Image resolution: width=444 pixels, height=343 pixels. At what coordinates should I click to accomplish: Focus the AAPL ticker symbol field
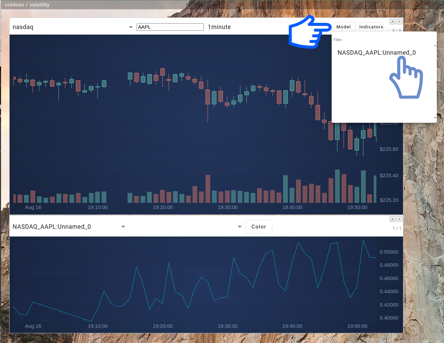[x=170, y=27]
